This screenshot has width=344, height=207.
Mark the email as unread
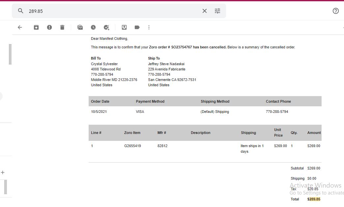(80, 27)
